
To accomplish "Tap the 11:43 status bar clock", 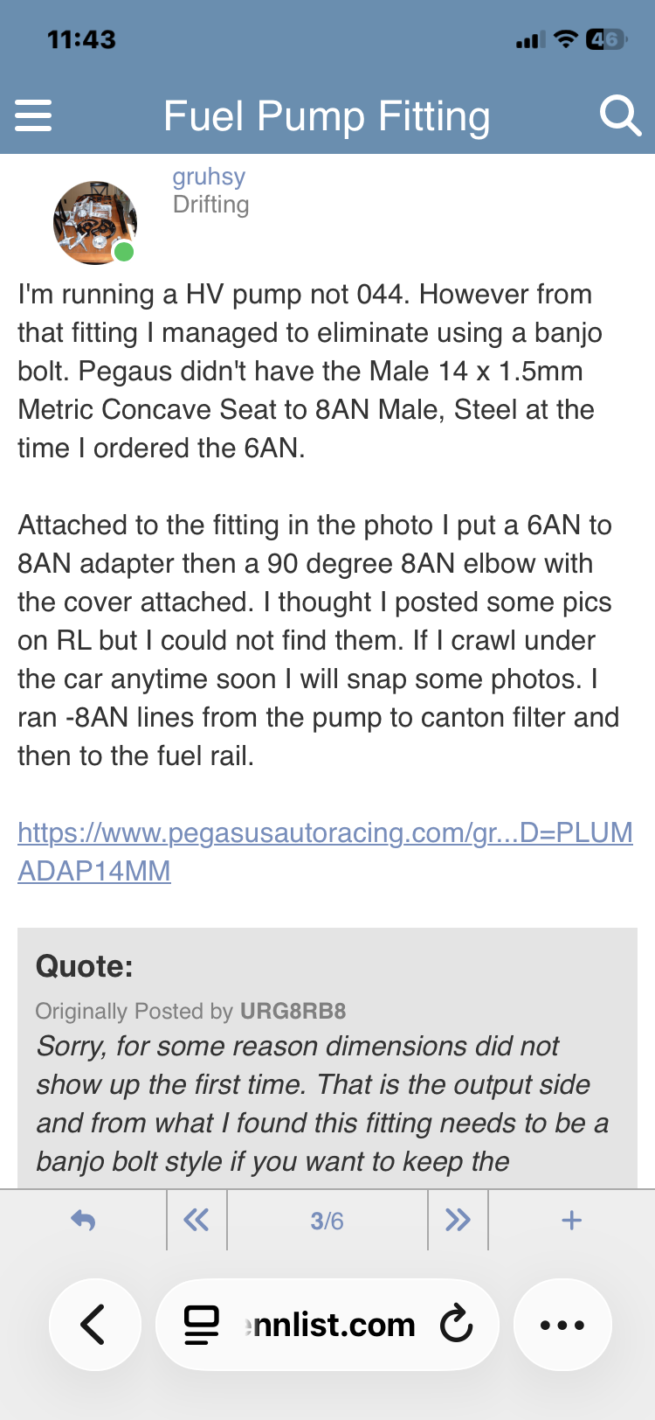I will [x=81, y=39].
